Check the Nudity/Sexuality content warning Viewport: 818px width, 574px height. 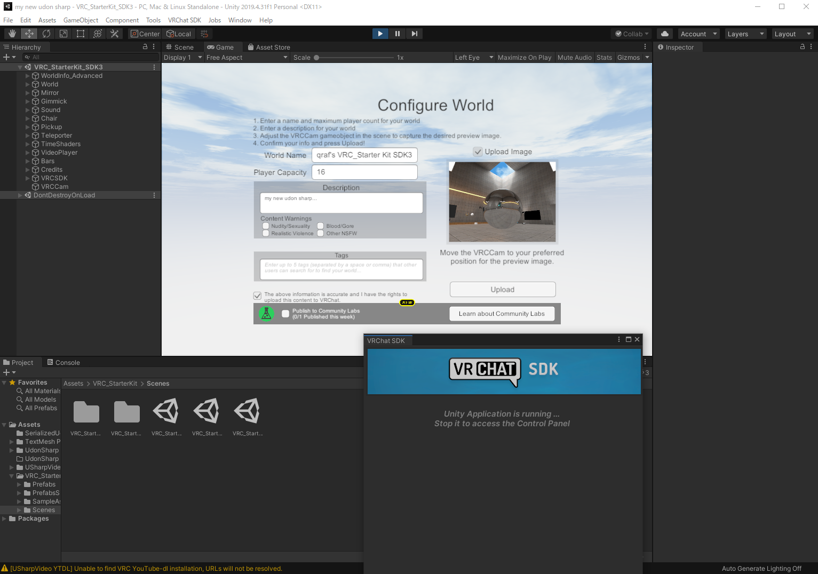click(266, 226)
